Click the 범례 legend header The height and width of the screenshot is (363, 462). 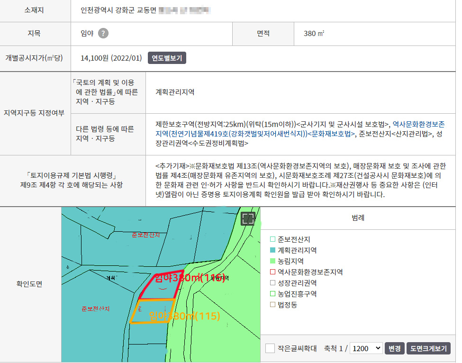(358, 218)
